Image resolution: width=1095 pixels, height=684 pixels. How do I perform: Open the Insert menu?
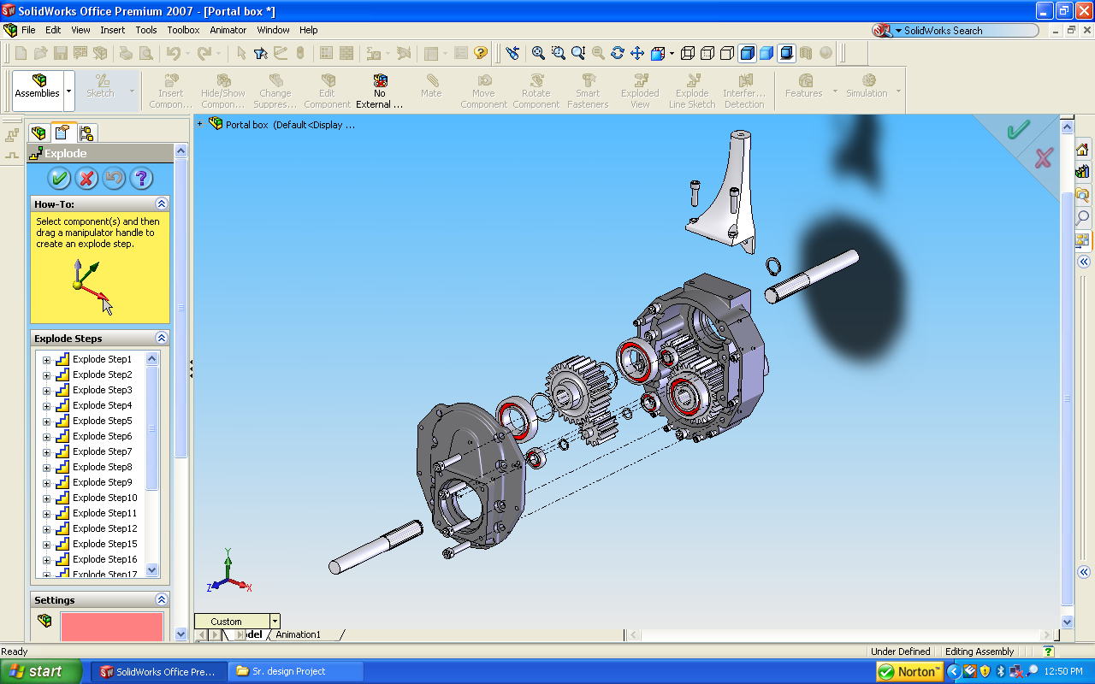click(112, 30)
